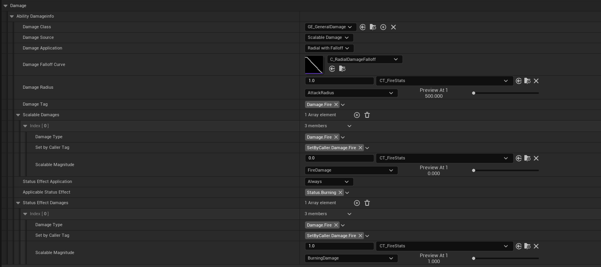Browse to Damage Class asset in content browser
Screen dimensions: 601x267
pos(373,27)
